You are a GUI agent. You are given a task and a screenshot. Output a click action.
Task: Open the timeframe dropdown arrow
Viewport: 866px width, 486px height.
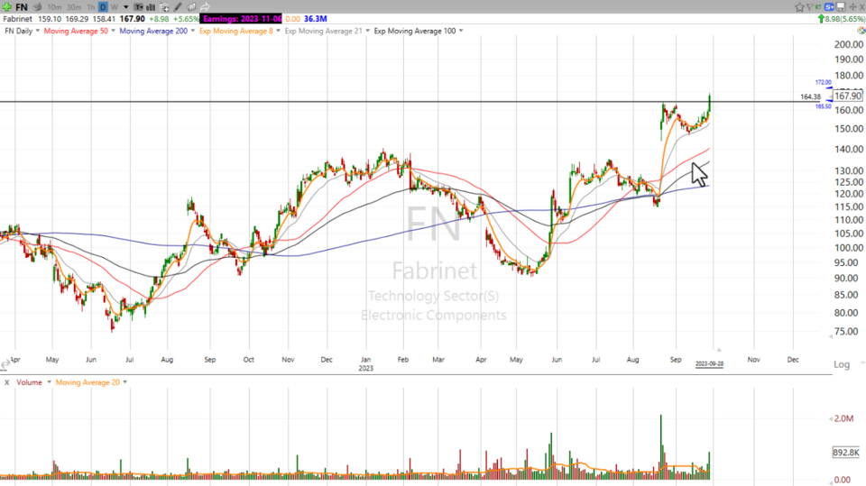pyautogui.click(x=126, y=7)
